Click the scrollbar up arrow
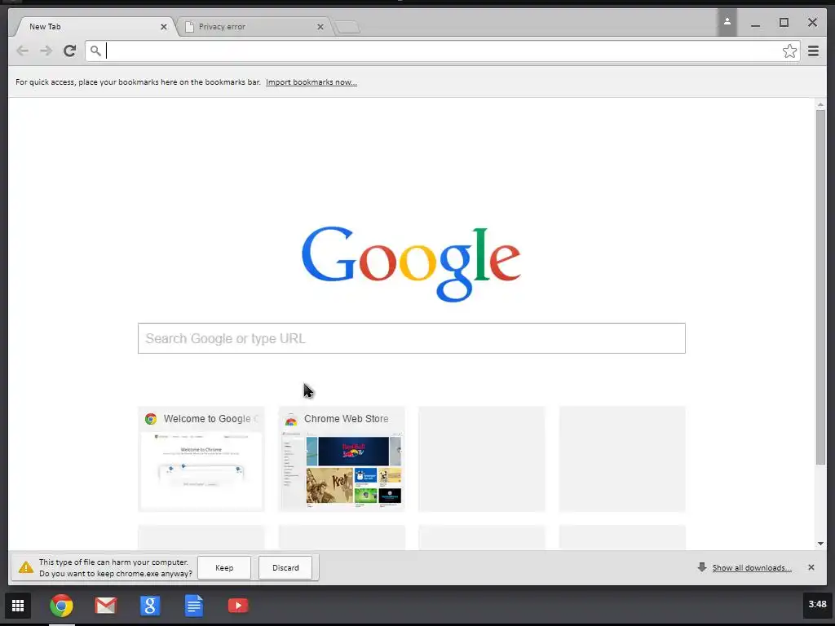Viewport: 835px width, 626px height. tap(820, 105)
